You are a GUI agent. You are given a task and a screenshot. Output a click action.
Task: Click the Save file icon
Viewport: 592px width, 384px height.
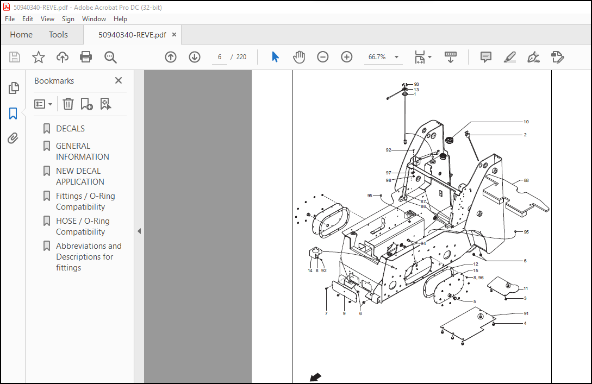point(14,57)
